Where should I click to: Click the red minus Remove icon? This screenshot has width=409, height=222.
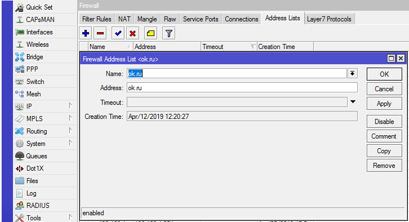[x=100, y=33]
